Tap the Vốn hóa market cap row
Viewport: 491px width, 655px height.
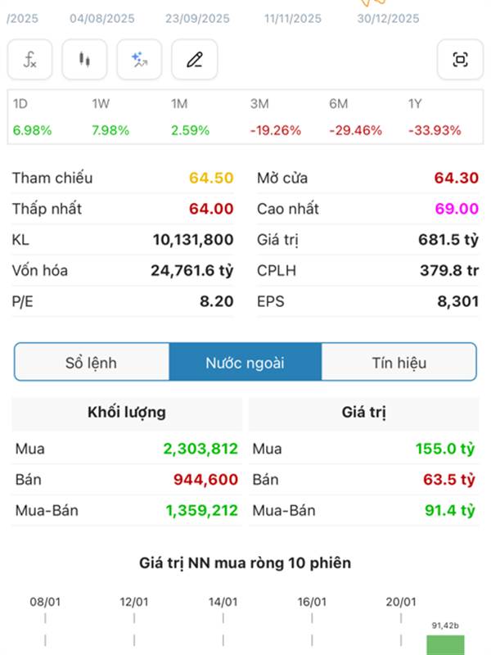(x=123, y=271)
